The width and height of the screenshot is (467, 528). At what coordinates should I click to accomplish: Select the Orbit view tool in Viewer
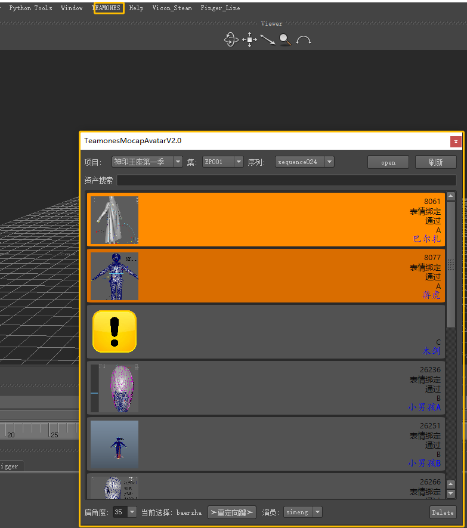pyautogui.click(x=231, y=40)
